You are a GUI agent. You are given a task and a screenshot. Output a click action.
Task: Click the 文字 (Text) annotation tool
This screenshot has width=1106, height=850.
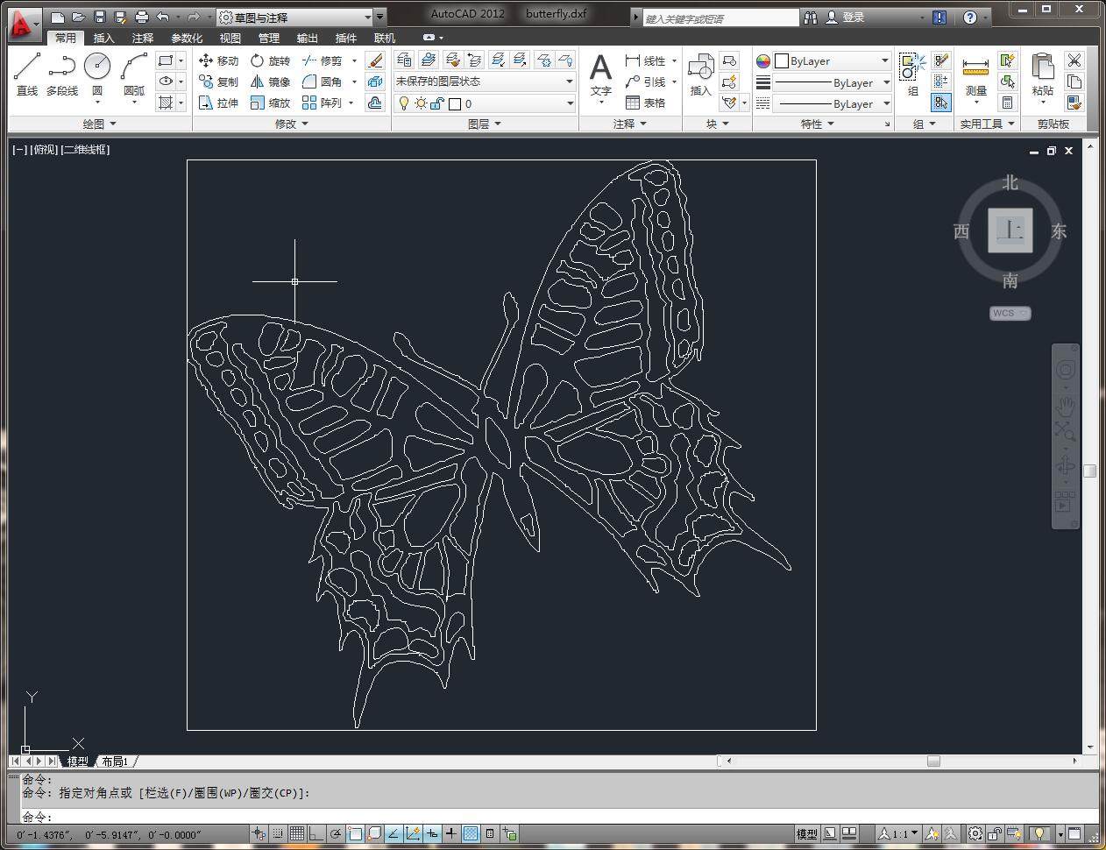(x=600, y=74)
